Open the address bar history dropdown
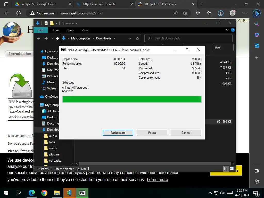The width and height of the screenshot is (264, 198). click(129, 39)
